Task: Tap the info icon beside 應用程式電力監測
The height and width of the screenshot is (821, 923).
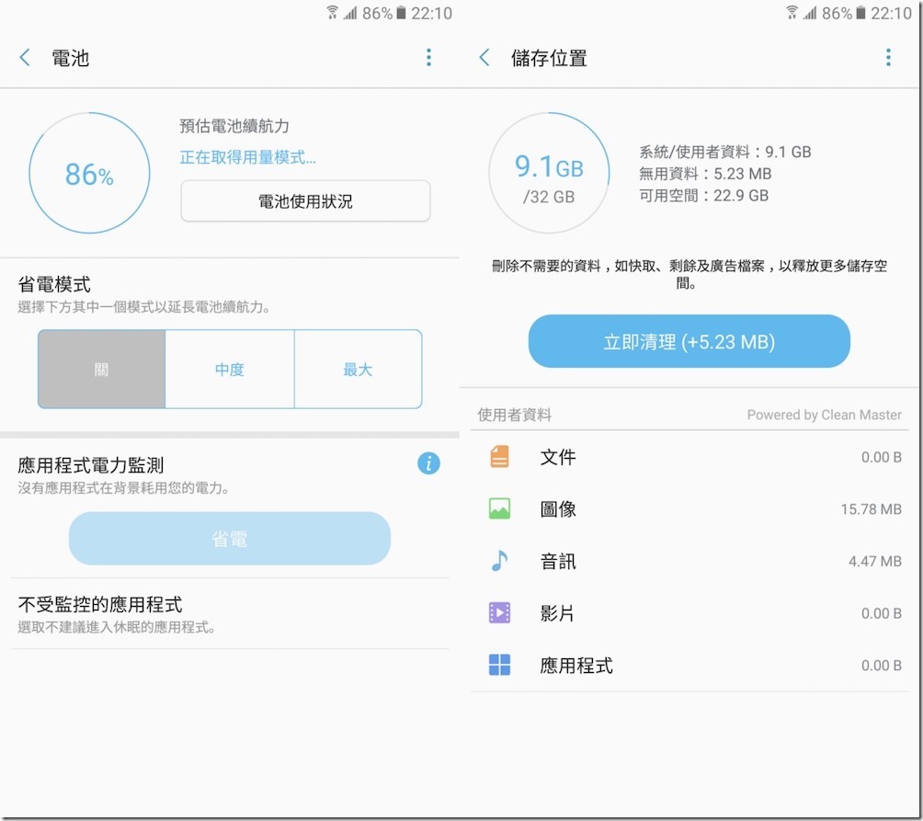Action: coord(428,463)
